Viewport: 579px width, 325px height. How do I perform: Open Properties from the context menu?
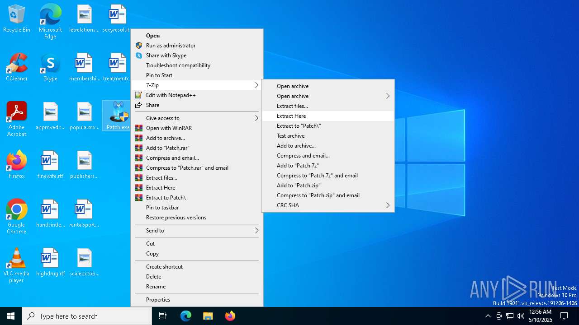(197, 300)
